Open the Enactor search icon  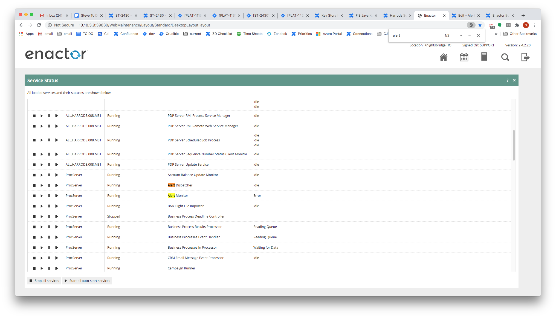coord(505,57)
